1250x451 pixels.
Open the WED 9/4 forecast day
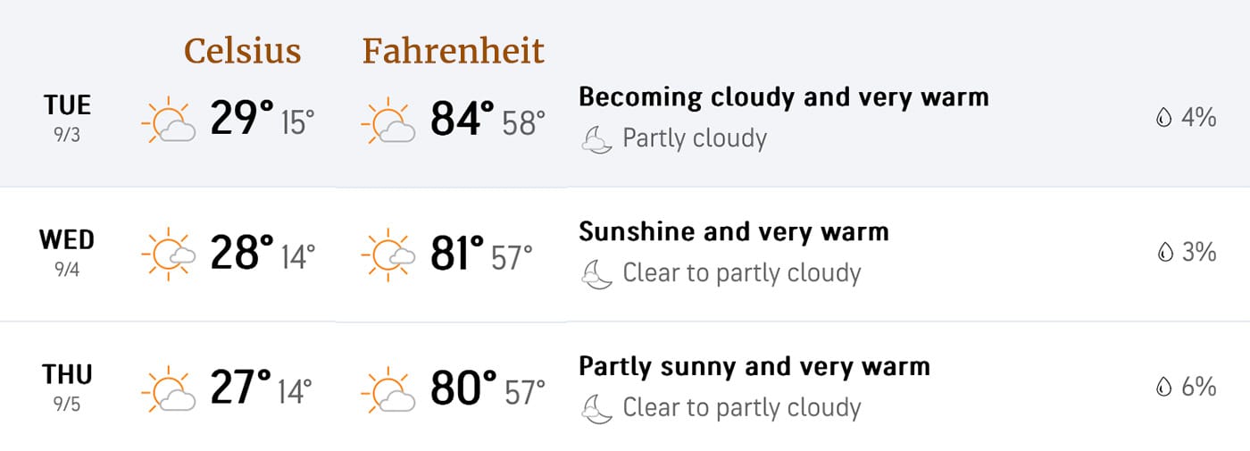[x=67, y=251]
